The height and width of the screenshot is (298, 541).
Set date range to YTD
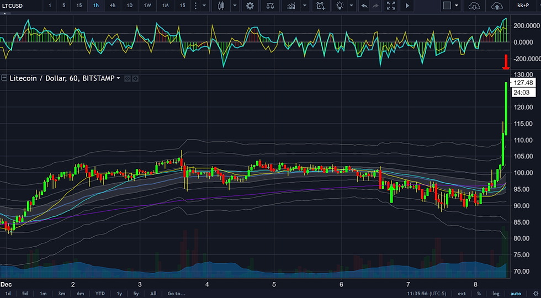click(x=100, y=294)
